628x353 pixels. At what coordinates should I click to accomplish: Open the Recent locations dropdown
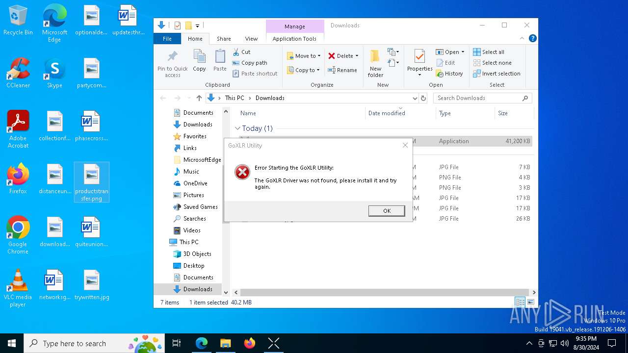(x=188, y=98)
